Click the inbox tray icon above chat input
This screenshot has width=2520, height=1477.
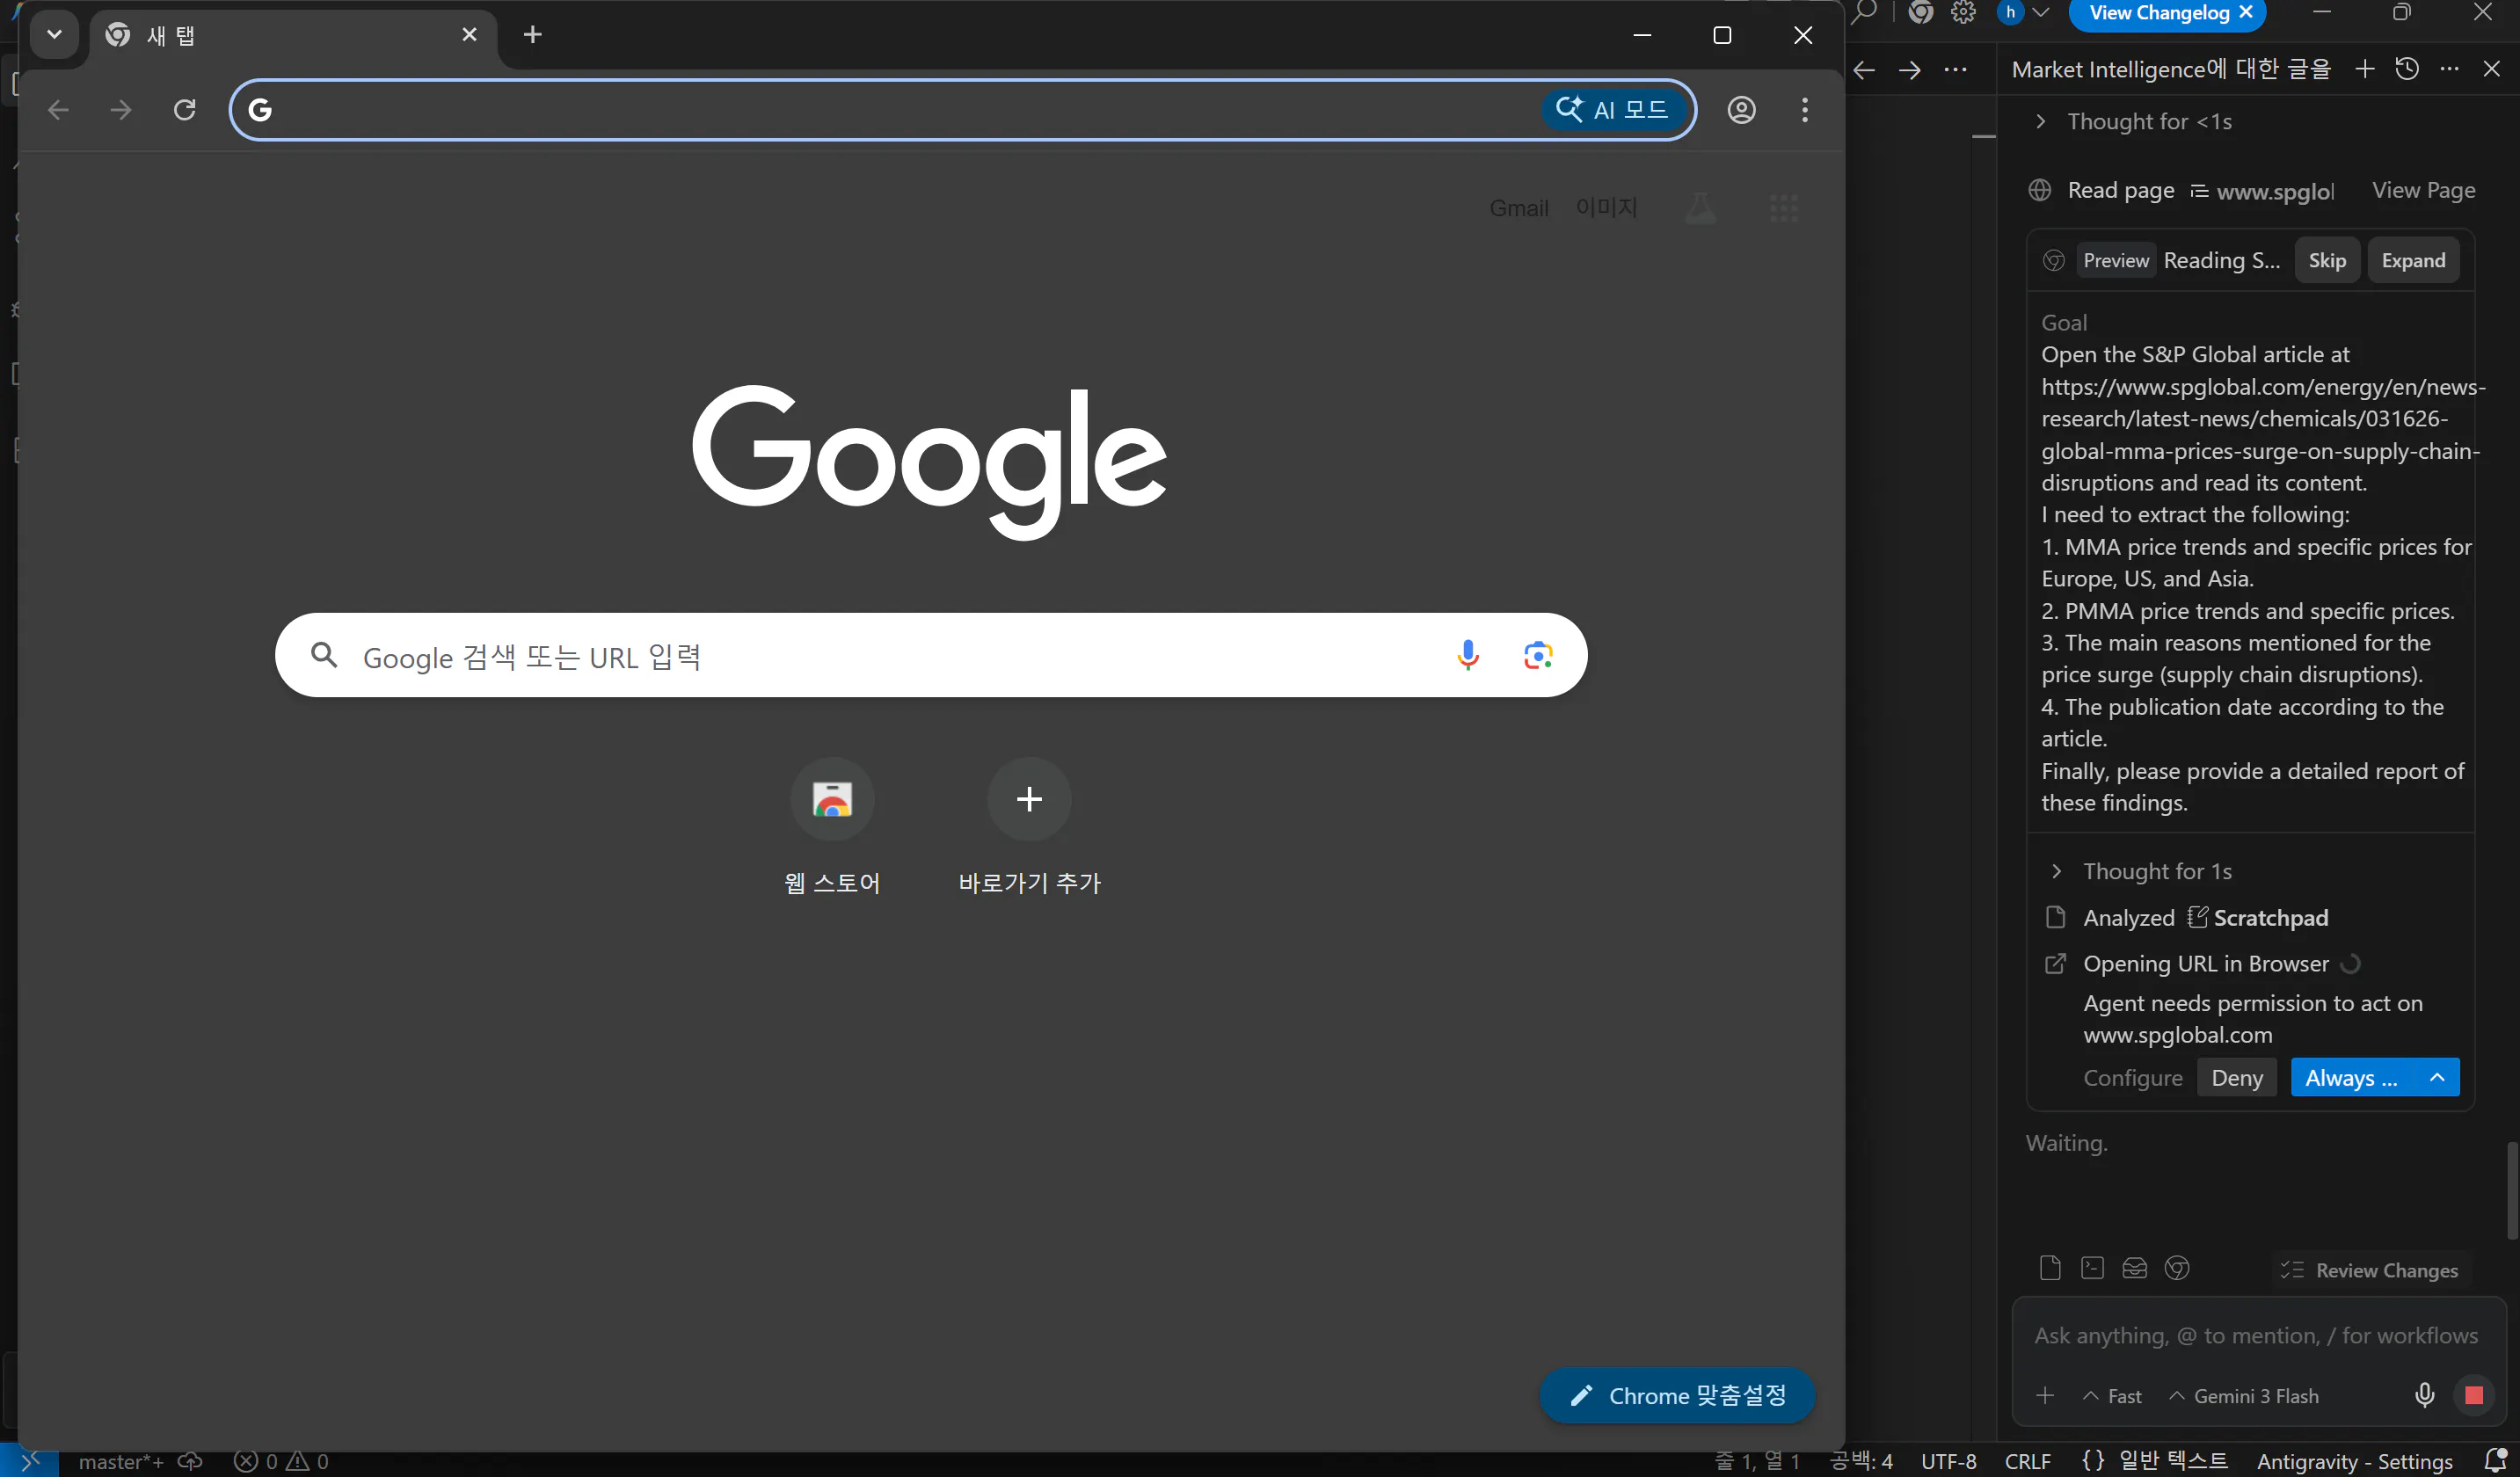[x=2134, y=1268]
